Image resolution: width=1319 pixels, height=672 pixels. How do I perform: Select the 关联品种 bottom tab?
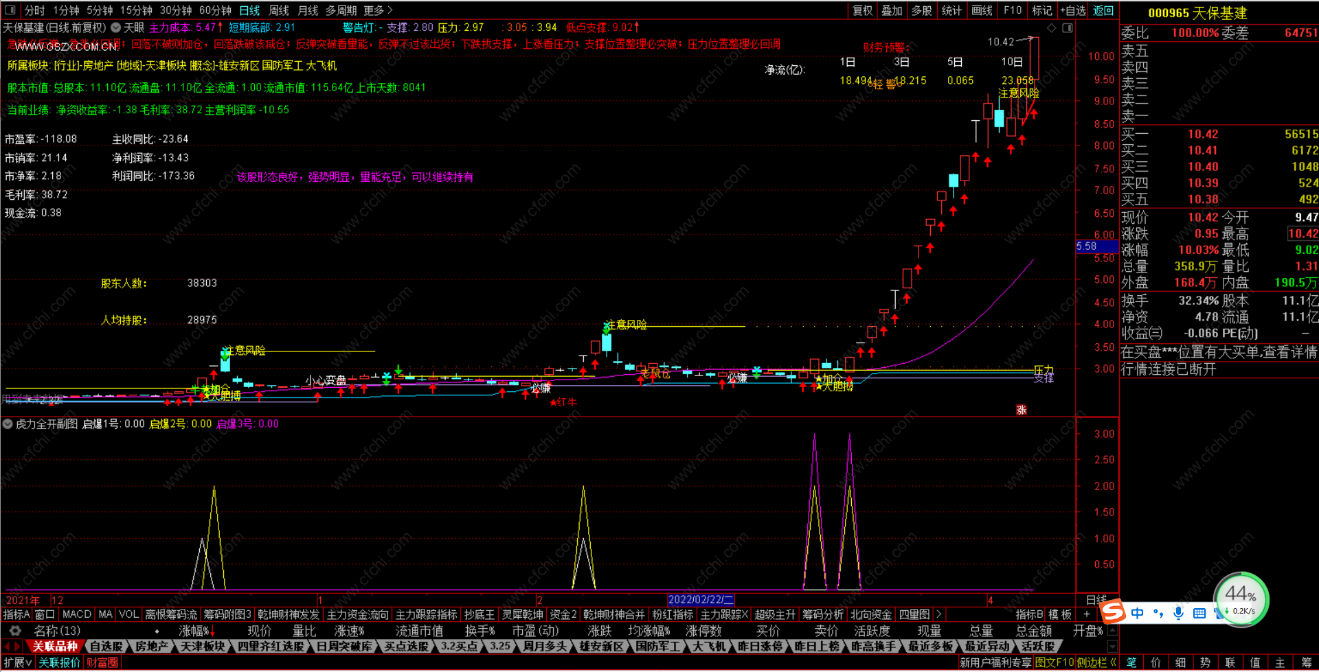[x=54, y=646]
